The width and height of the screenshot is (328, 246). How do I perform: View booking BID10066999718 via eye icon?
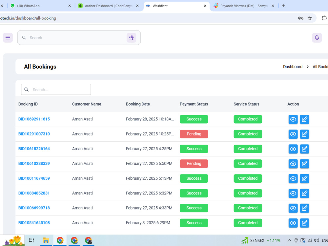tap(293, 208)
